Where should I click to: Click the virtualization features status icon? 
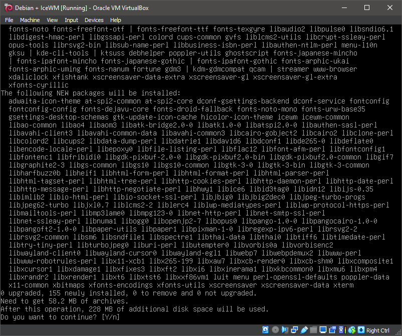point(341,329)
